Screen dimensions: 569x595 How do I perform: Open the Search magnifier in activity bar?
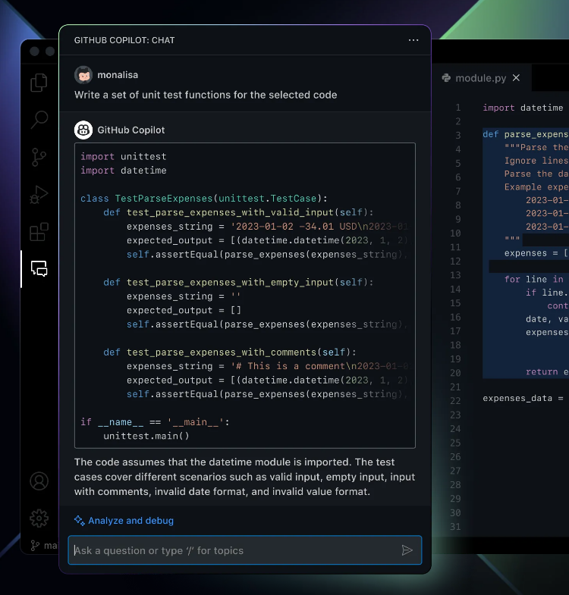click(x=39, y=120)
